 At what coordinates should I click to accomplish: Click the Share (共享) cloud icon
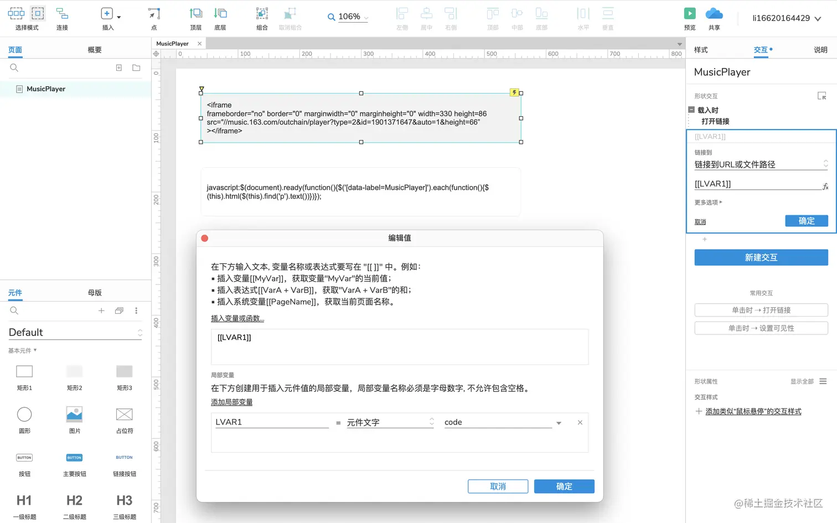pos(714,13)
